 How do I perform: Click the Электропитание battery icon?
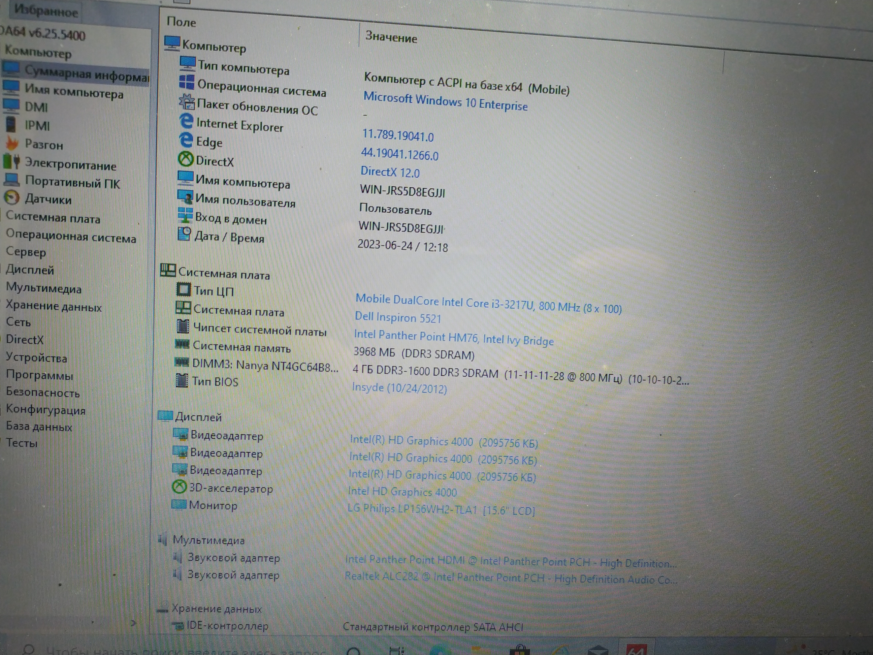click(x=12, y=161)
